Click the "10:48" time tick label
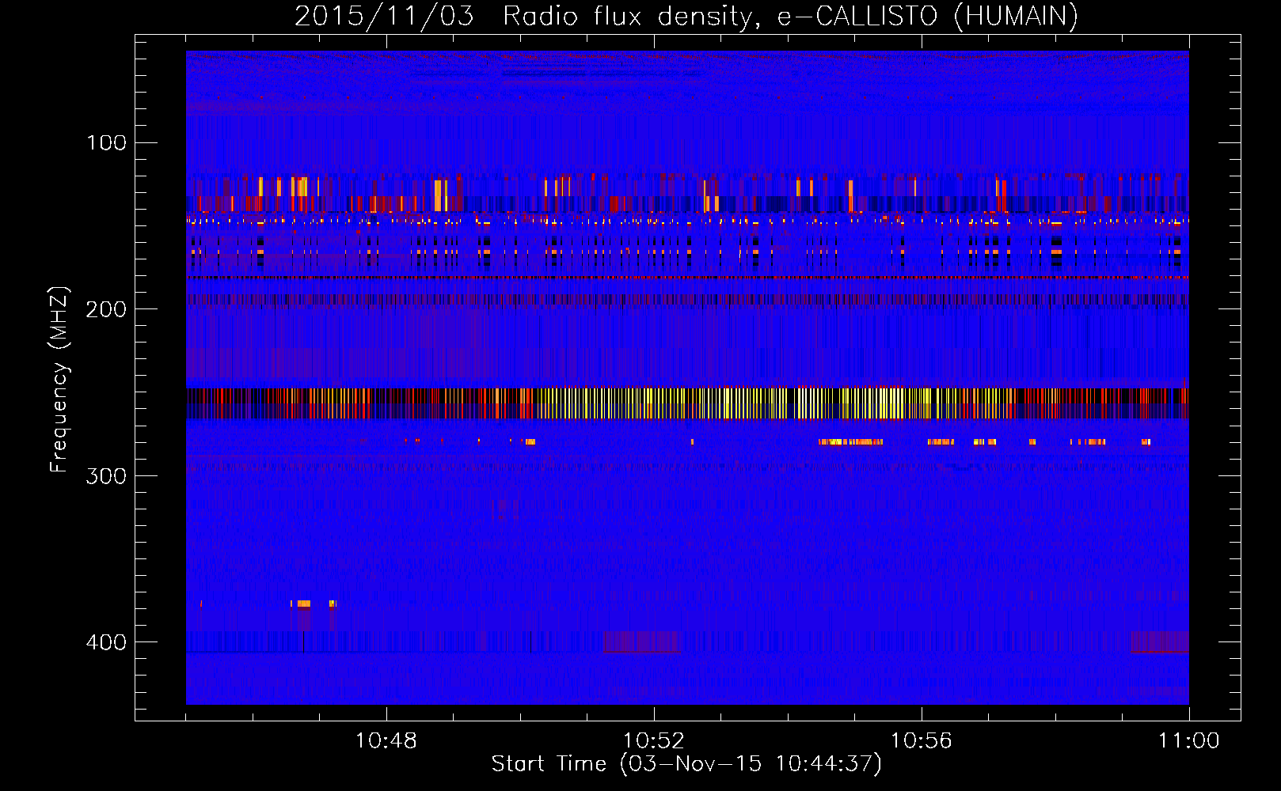 click(386, 741)
